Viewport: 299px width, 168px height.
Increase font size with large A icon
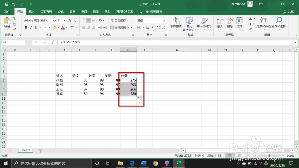(70, 20)
